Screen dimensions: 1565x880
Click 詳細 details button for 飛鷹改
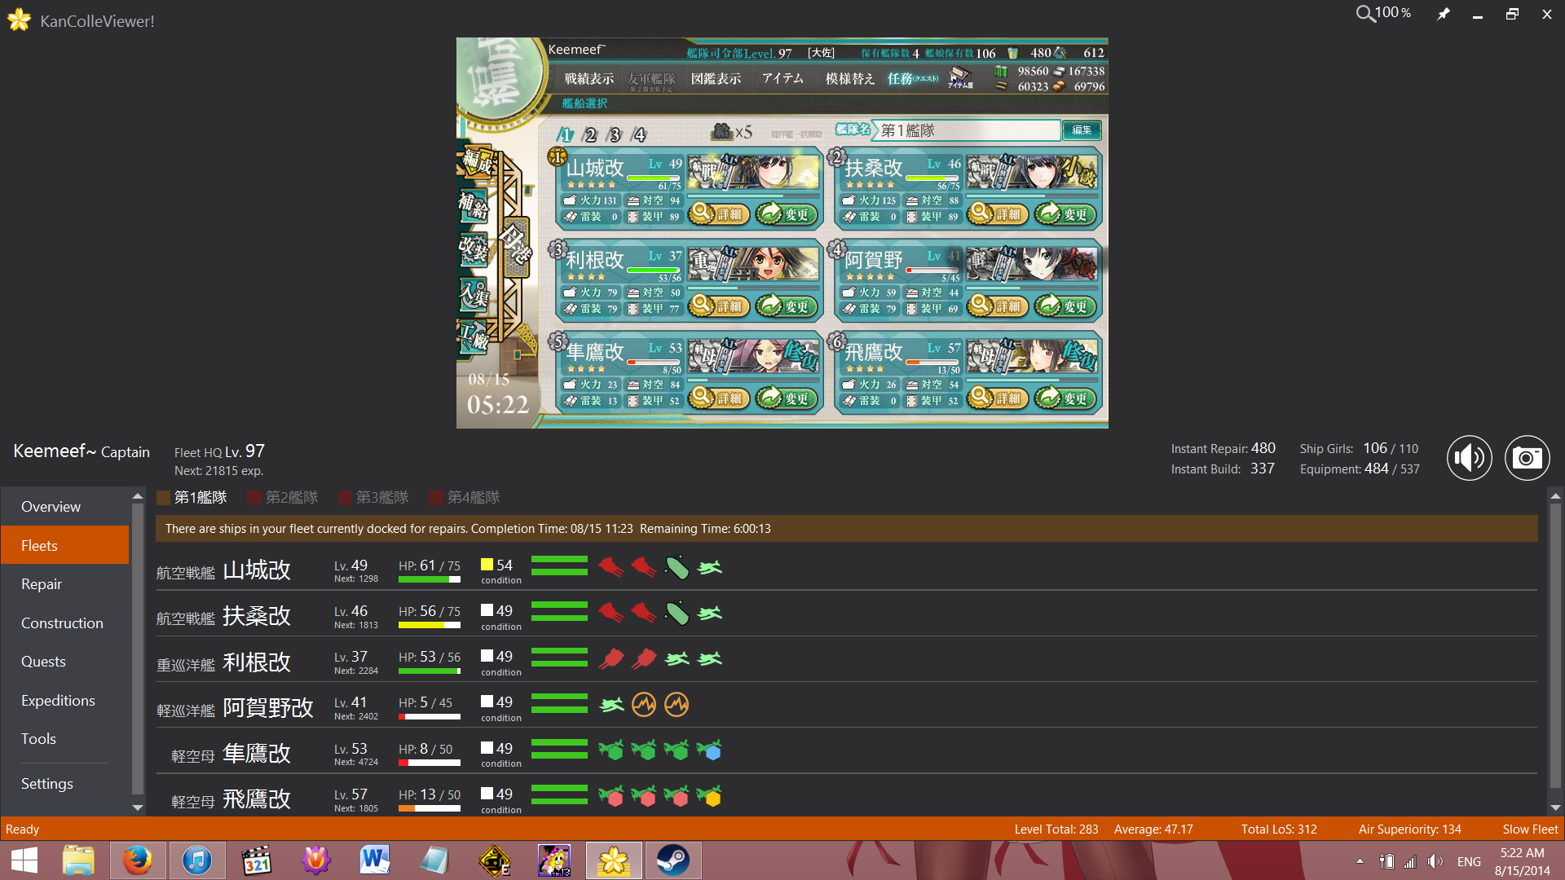tap(997, 398)
